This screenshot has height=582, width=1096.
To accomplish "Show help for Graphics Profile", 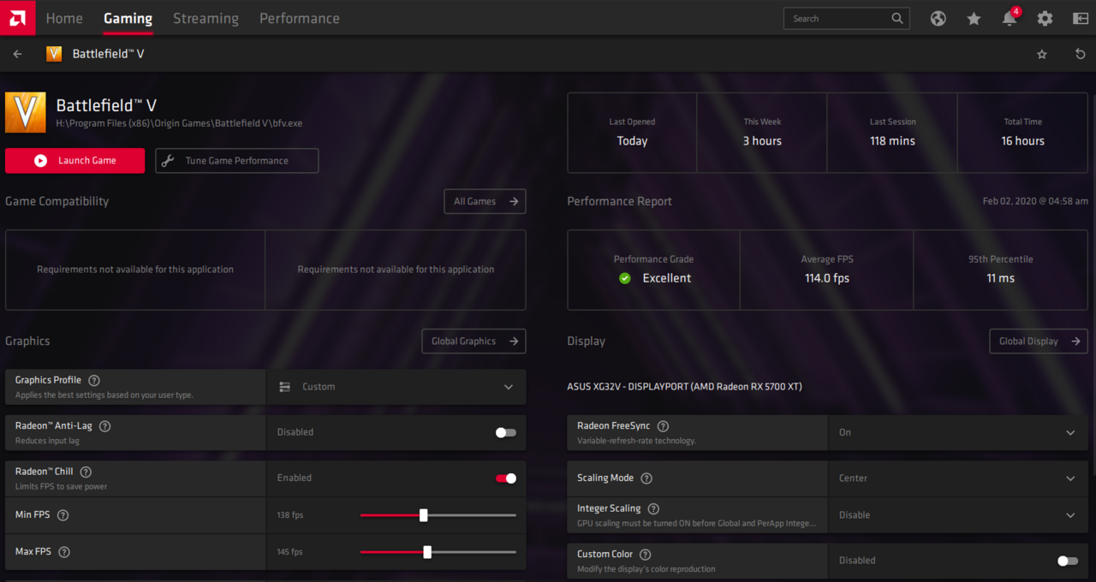I will pos(94,380).
